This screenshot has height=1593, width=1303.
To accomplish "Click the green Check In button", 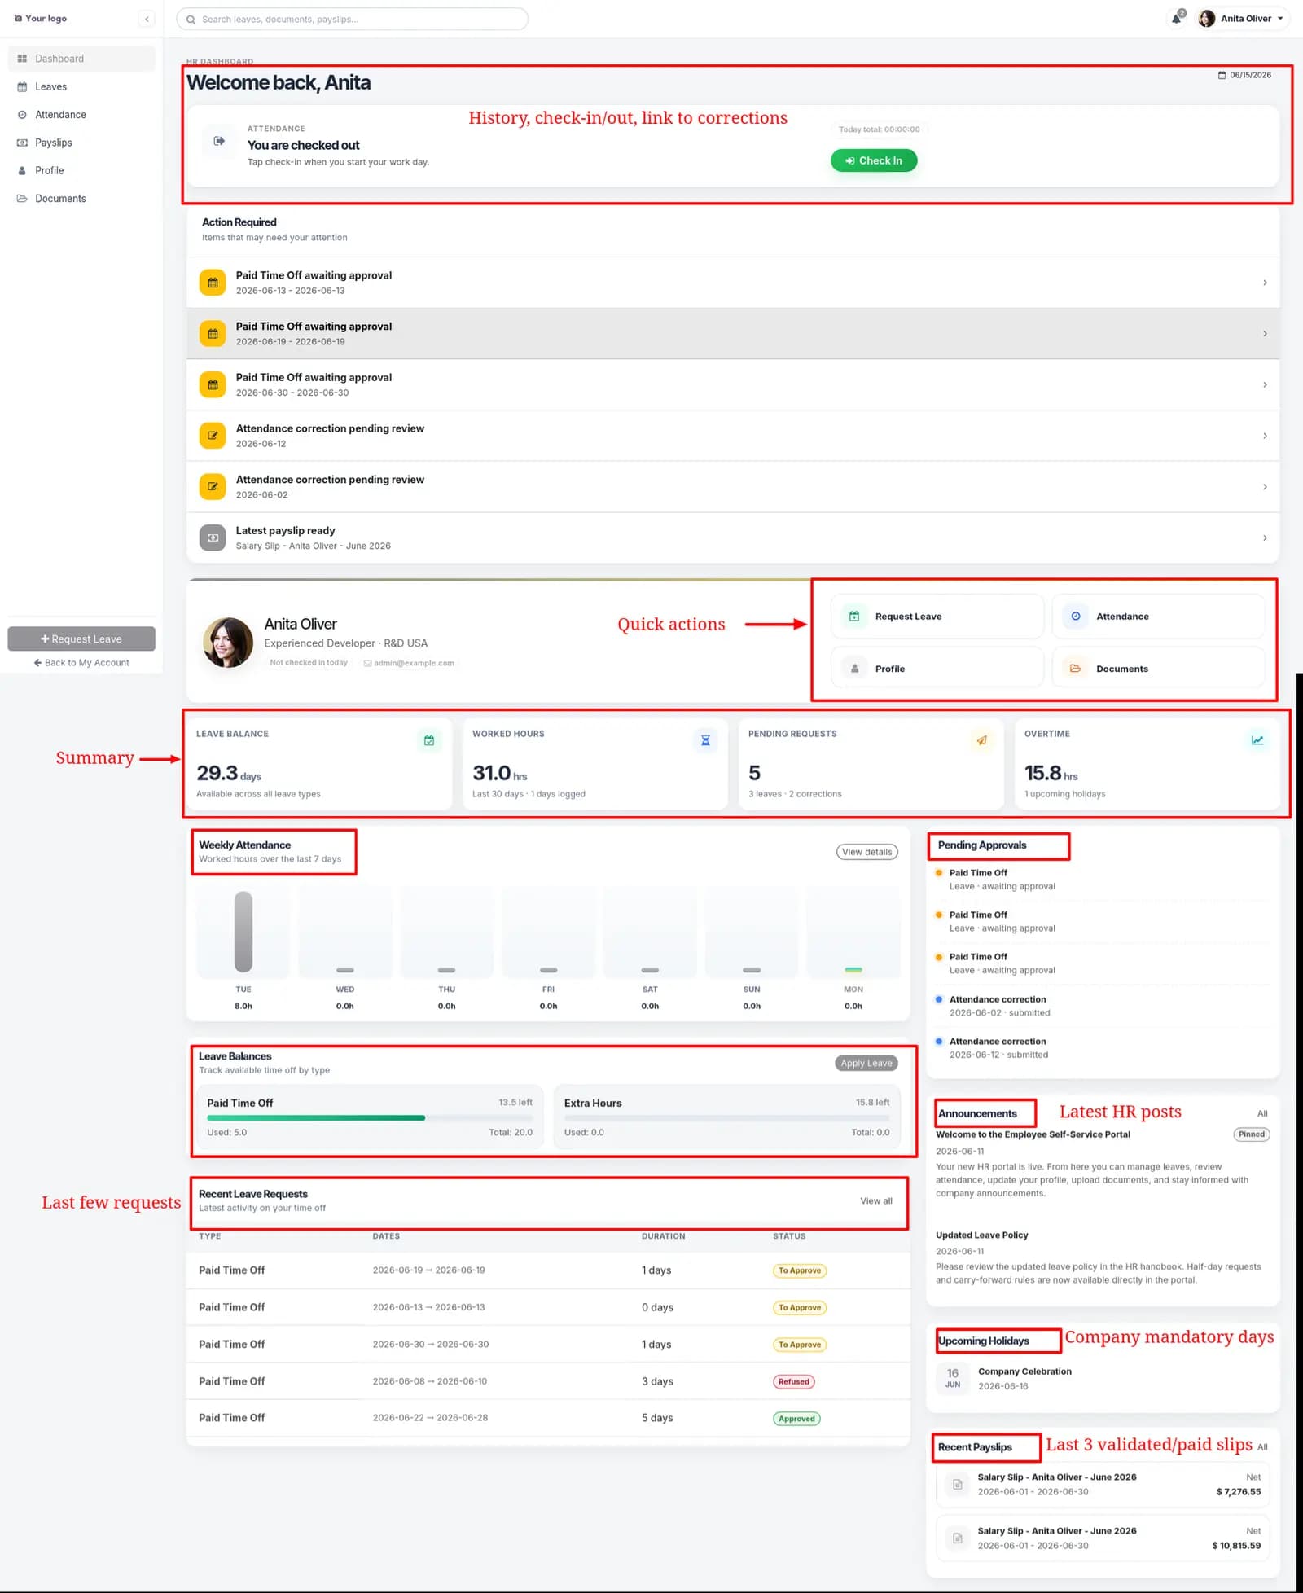I will click(x=873, y=160).
